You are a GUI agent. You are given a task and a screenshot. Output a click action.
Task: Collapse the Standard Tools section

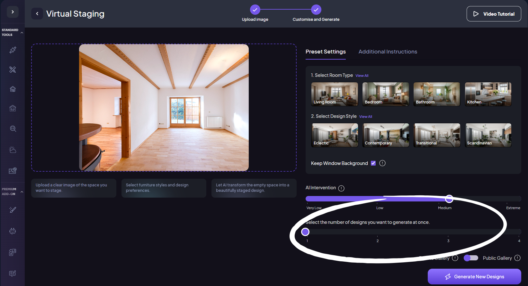[22, 33]
